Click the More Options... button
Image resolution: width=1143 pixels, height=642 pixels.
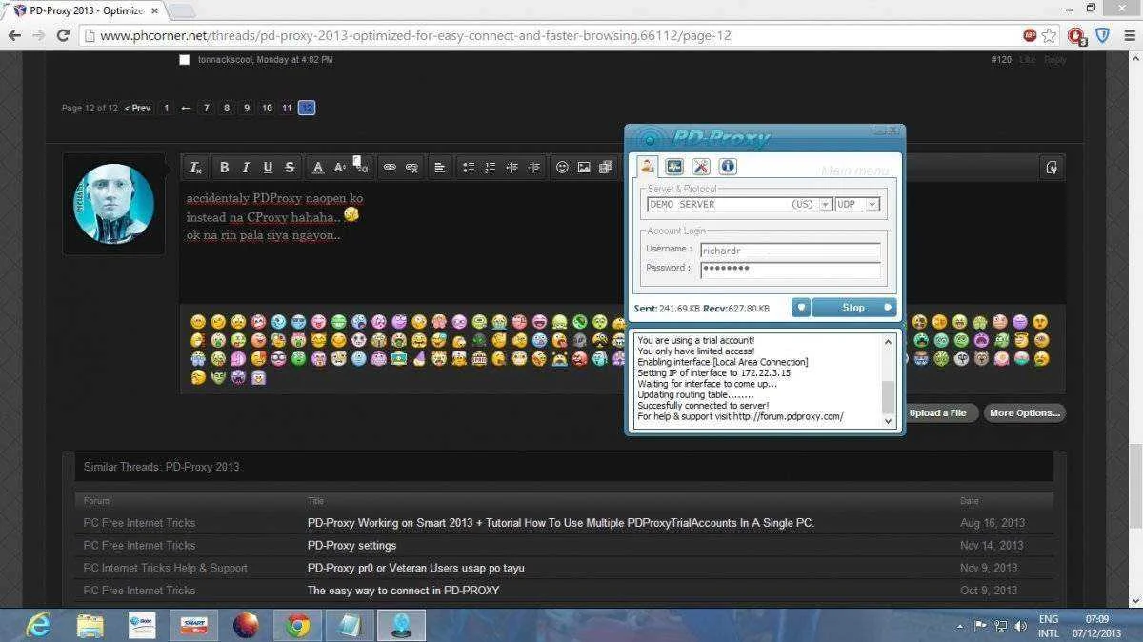pos(1024,412)
